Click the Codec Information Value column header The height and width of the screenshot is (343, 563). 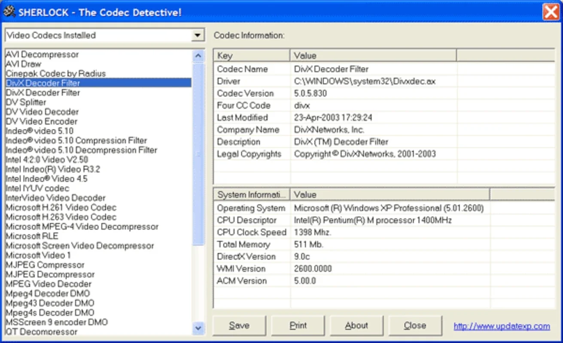pyautogui.click(x=373, y=56)
